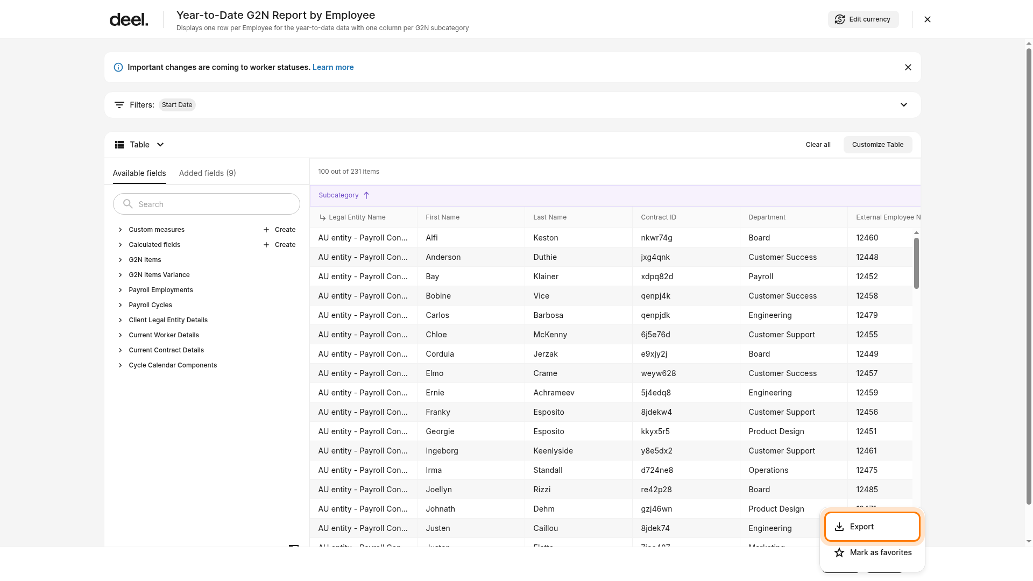This screenshot has width=1033, height=581.
Task: Expand the Filters panel chevron
Action: click(x=904, y=105)
